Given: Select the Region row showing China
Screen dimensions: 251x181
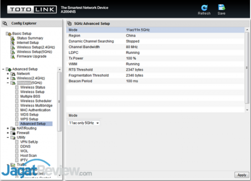Looking at the screenshot, I should [x=156, y=35].
